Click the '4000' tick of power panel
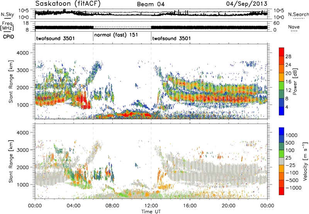This screenshot has height=214, width=309. click(x=22, y=53)
